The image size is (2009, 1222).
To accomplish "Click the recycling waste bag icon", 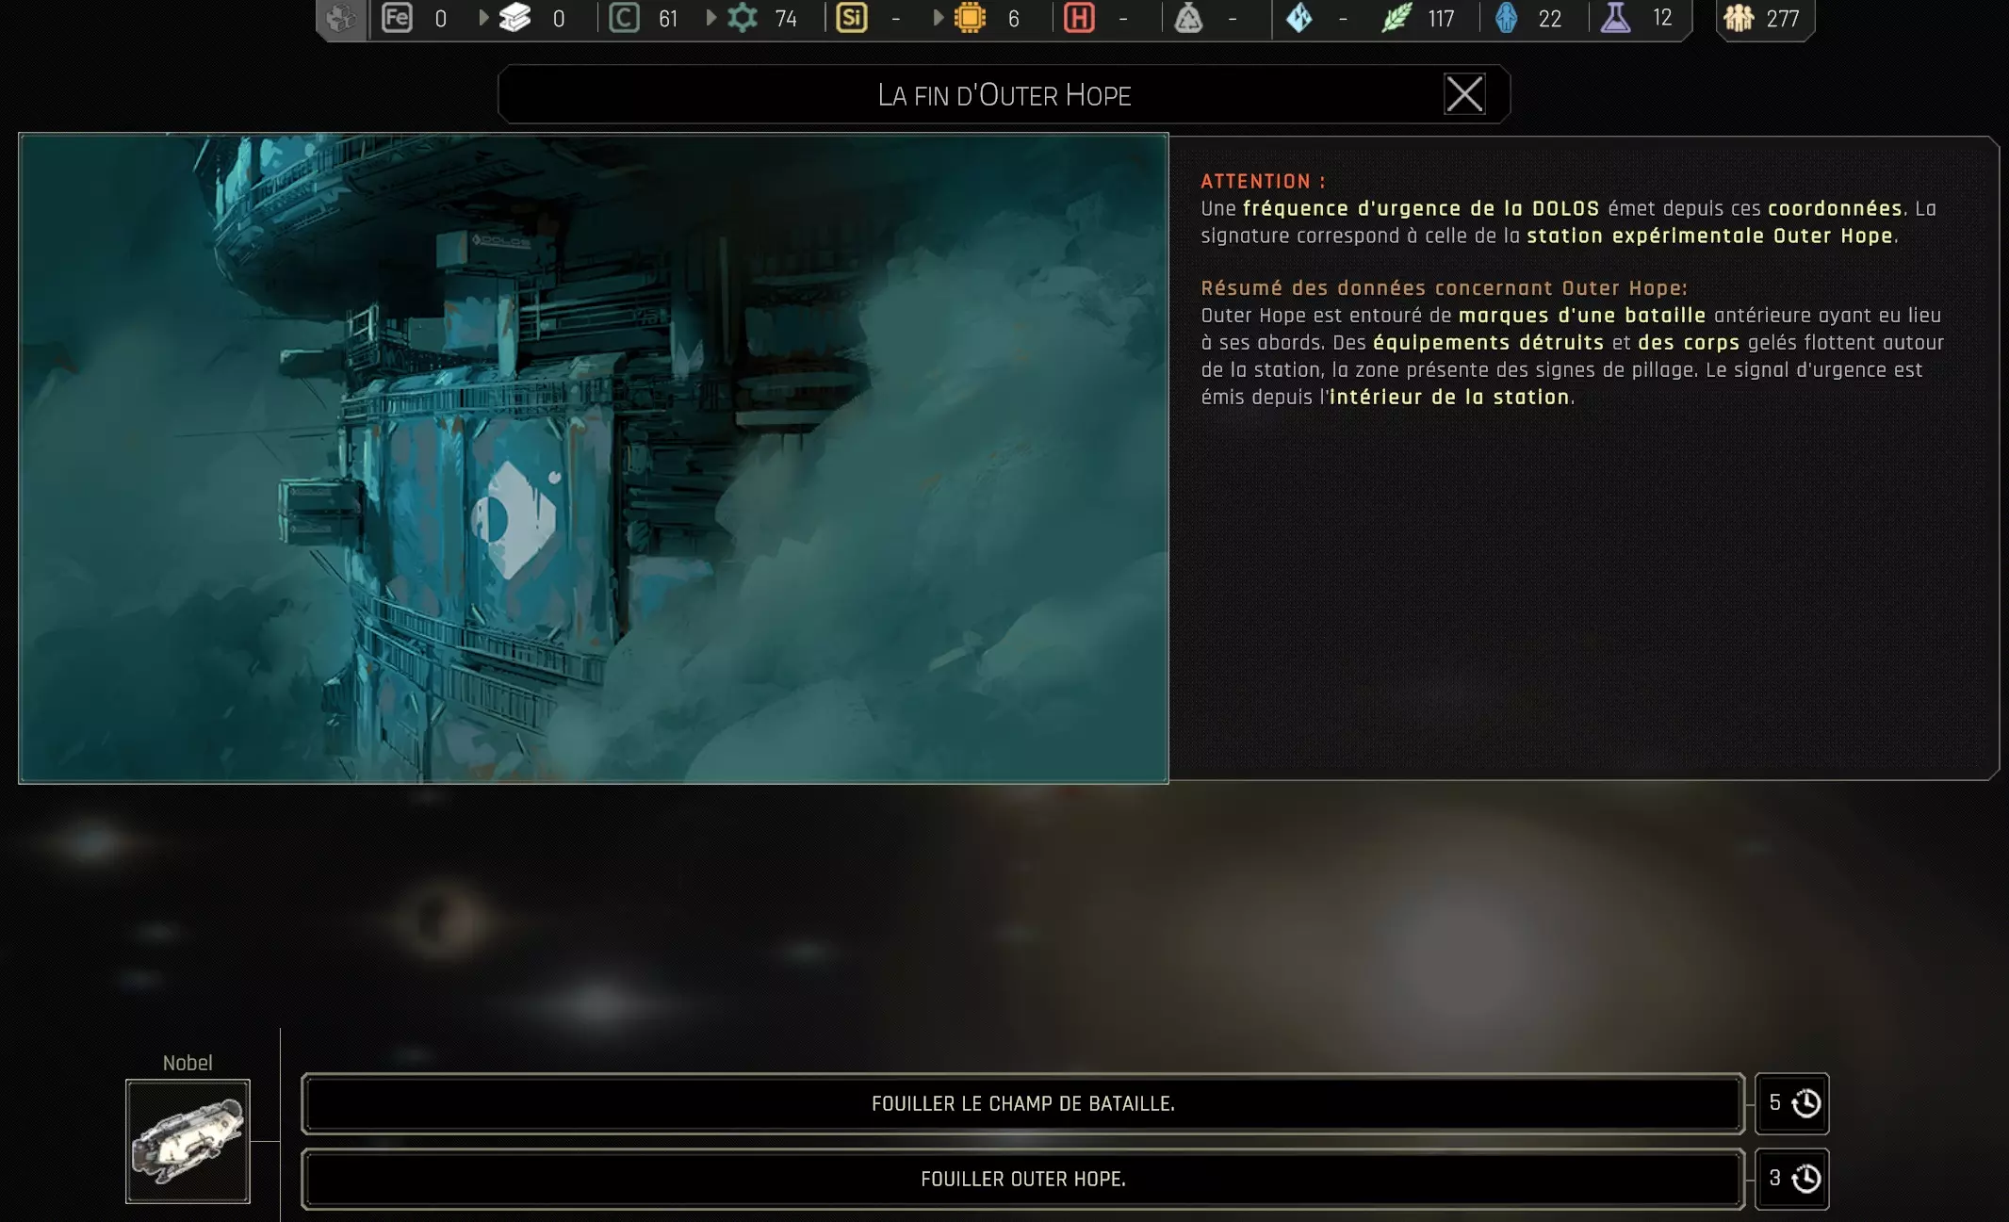I will (1188, 18).
